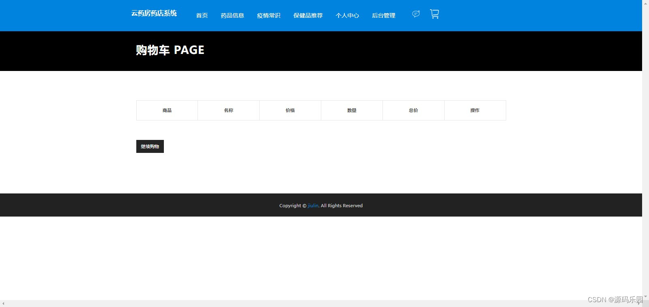Go to 首页 in navigation bar

(x=202, y=15)
